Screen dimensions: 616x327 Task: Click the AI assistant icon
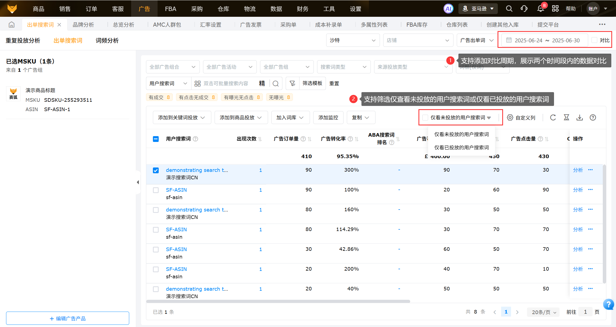[448, 9]
